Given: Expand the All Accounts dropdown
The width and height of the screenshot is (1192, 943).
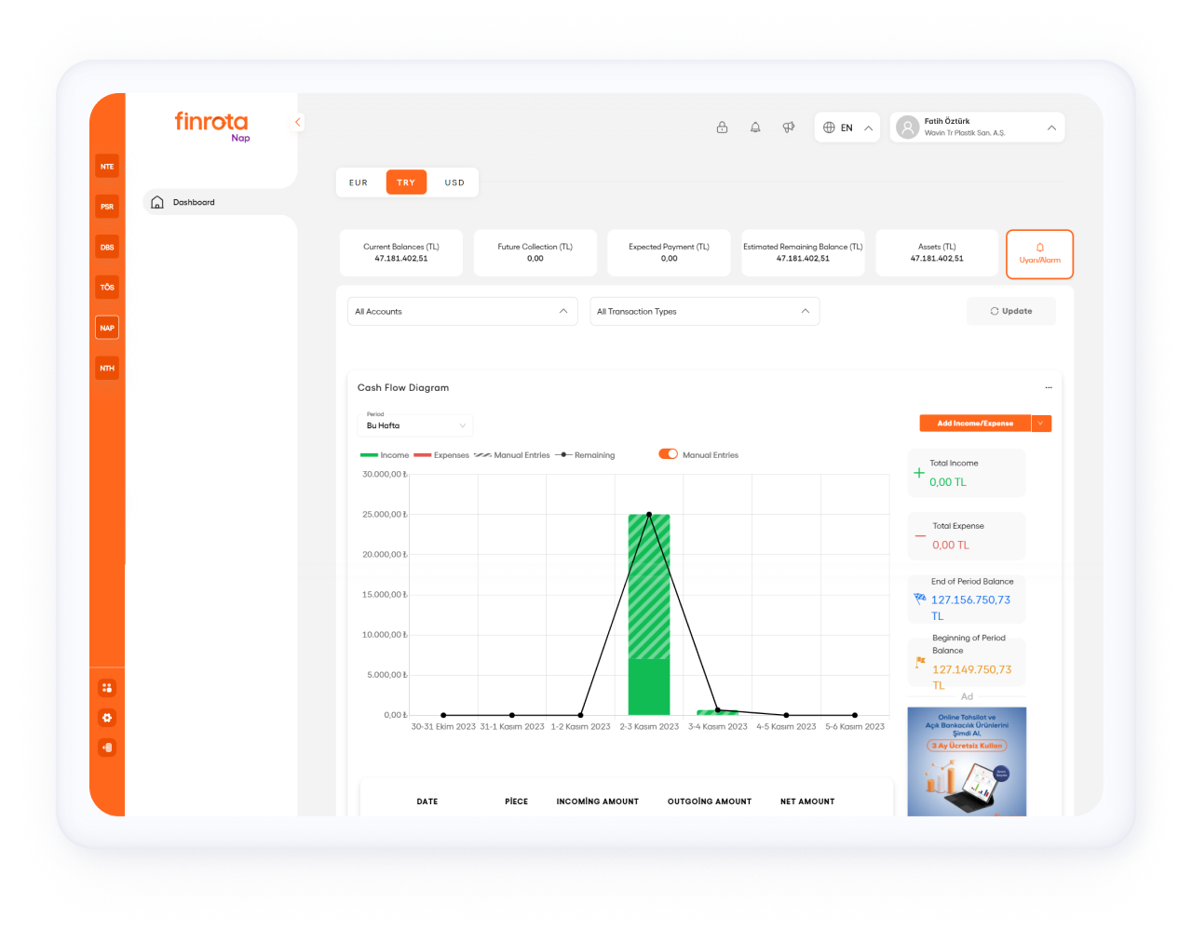Looking at the screenshot, I should pos(463,311).
